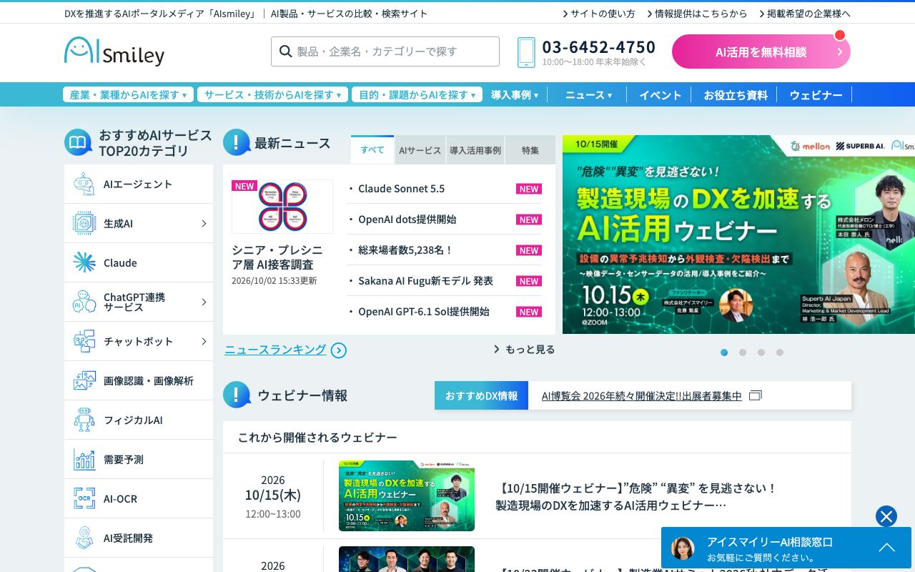Close the AI consultation chat popup
The height and width of the screenshot is (572, 915).
(886, 516)
